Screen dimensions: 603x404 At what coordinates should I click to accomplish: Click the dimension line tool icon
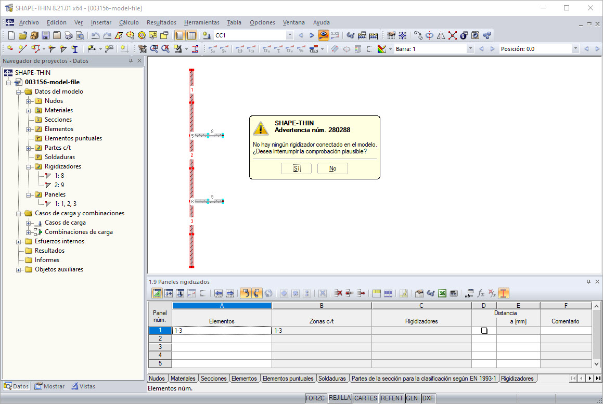point(92,49)
